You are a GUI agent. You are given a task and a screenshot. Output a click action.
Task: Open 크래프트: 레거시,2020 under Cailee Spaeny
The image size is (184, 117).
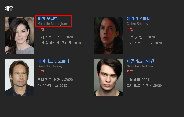pyautogui.click(x=144, y=43)
